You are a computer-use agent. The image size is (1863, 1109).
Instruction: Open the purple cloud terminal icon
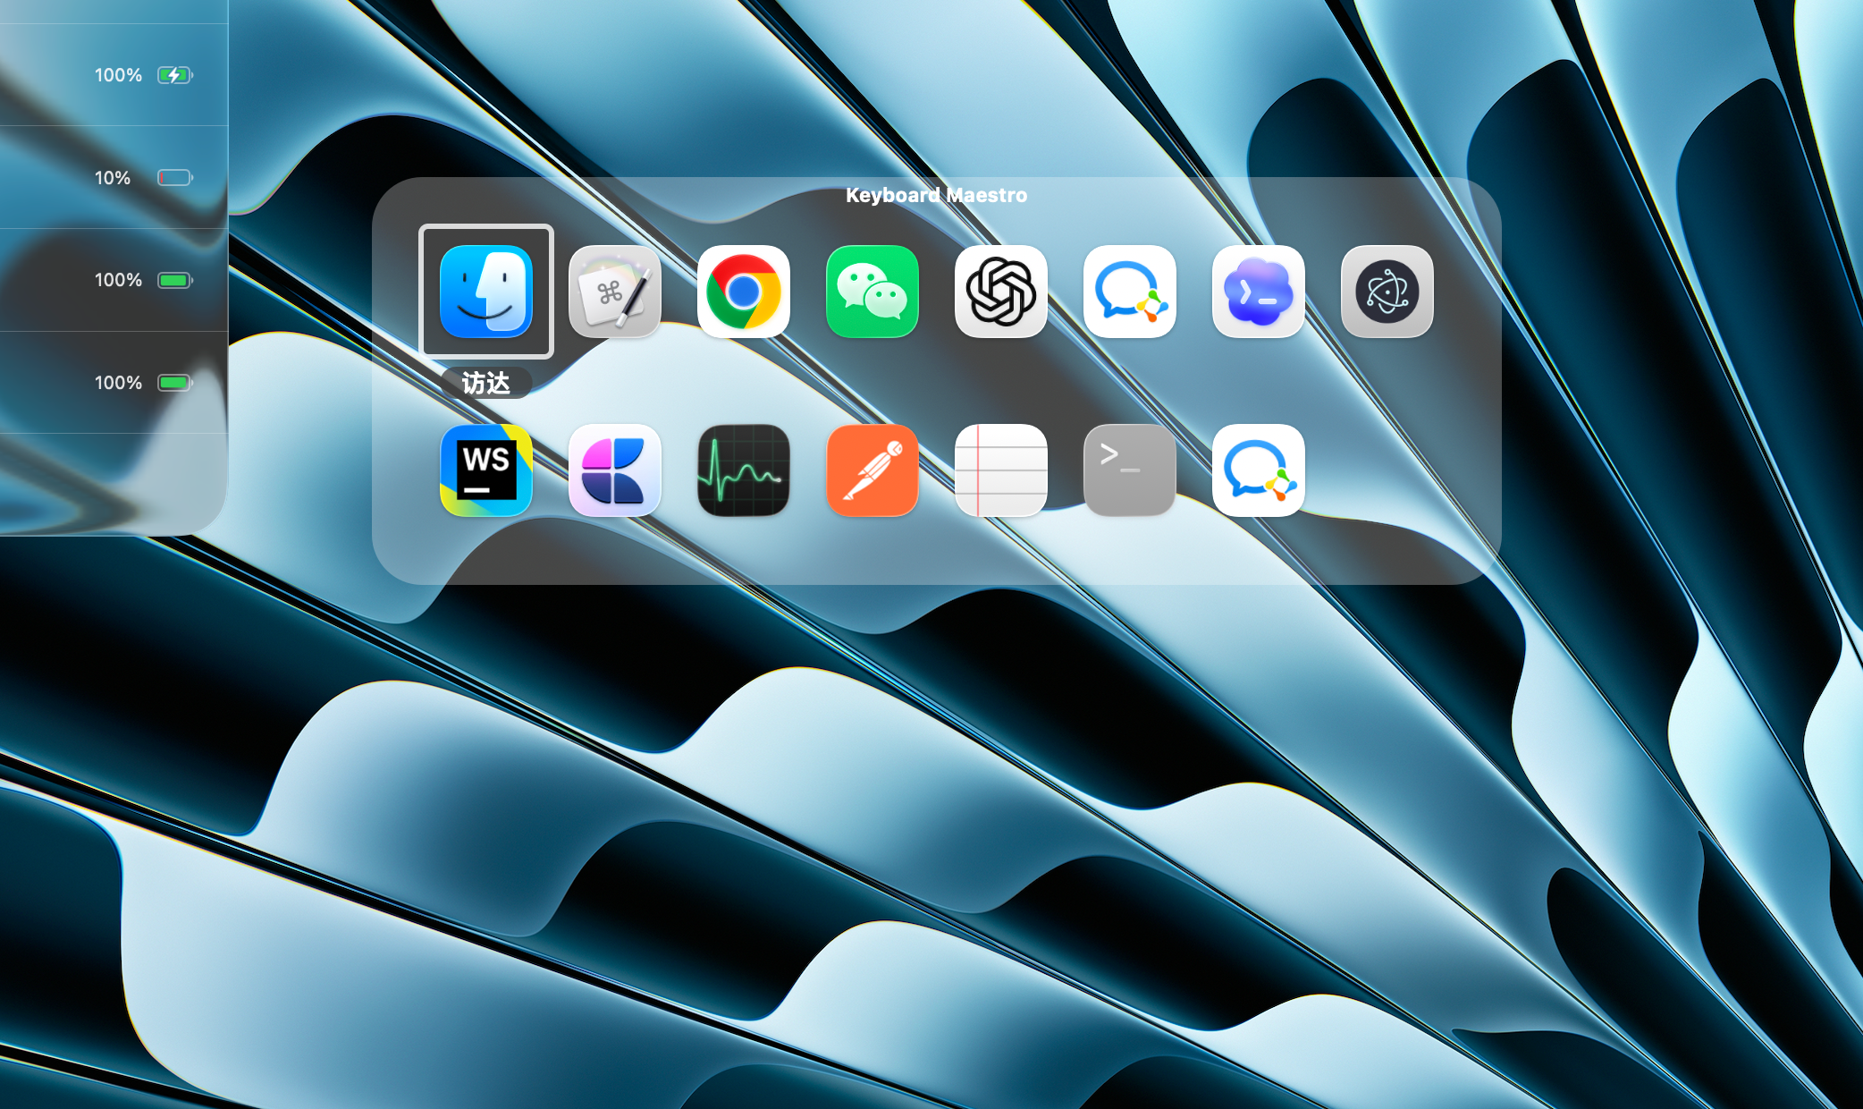pyautogui.click(x=1259, y=292)
